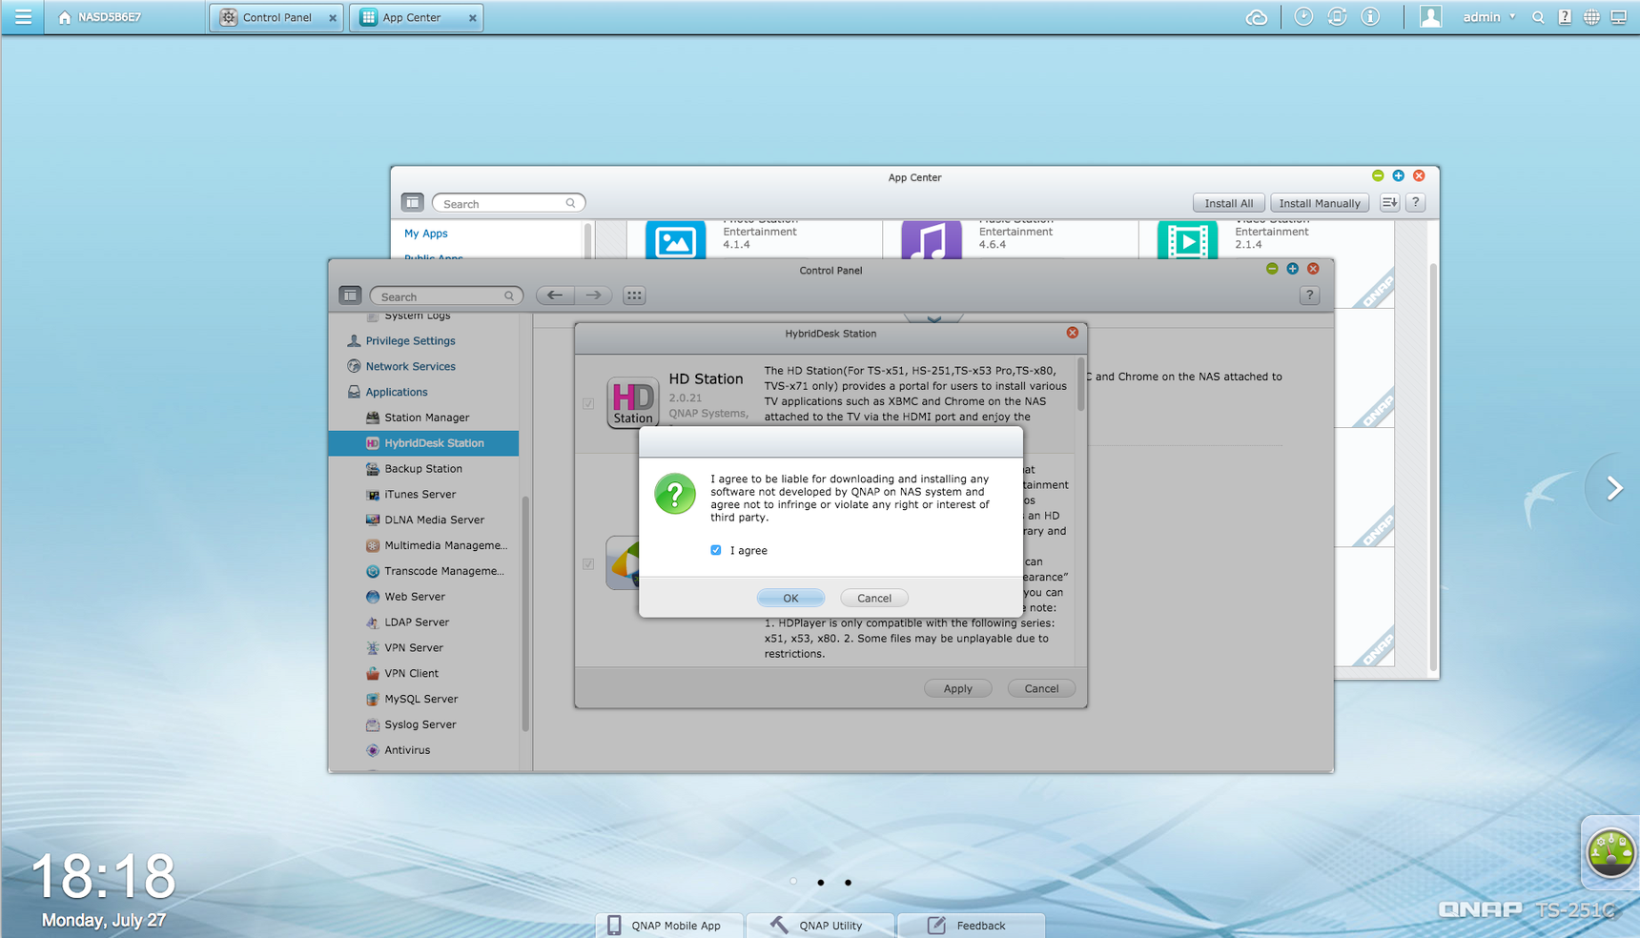Open the main hamburger menu
The height and width of the screenshot is (938, 1640).
(23, 17)
